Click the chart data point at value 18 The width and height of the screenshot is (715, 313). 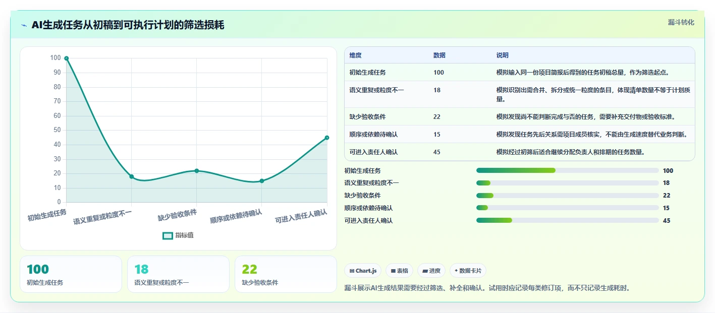click(131, 176)
